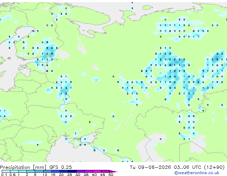This screenshot has height=176, width=227.
Task: Click the "Tu 09-06-2026" date text
Action: pos(150,167)
